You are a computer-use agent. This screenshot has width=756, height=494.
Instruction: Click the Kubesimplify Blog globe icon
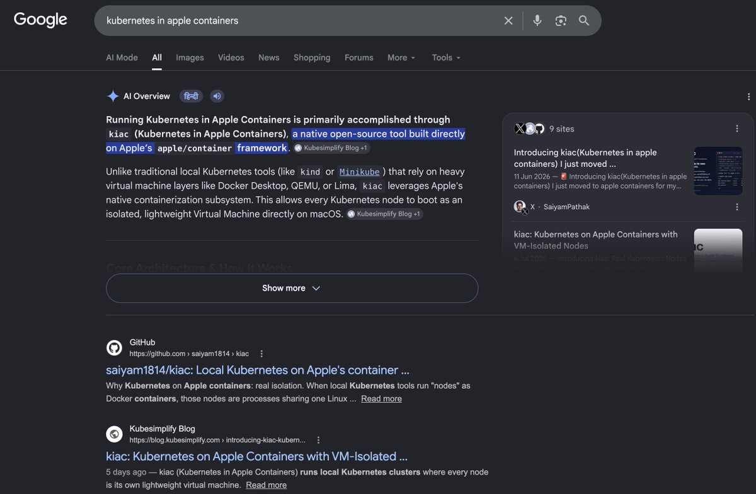pyautogui.click(x=114, y=434)
